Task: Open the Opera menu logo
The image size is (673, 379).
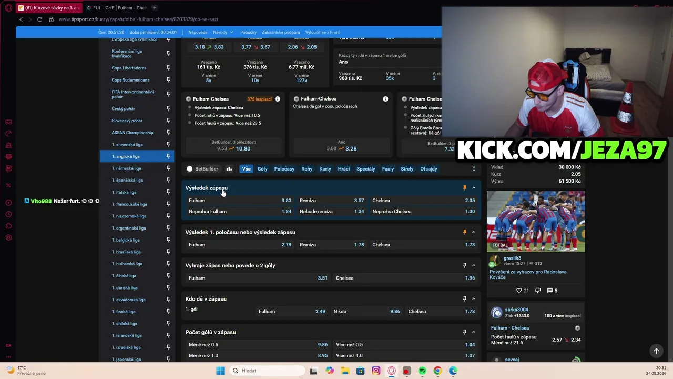Action: click(8, 8)
